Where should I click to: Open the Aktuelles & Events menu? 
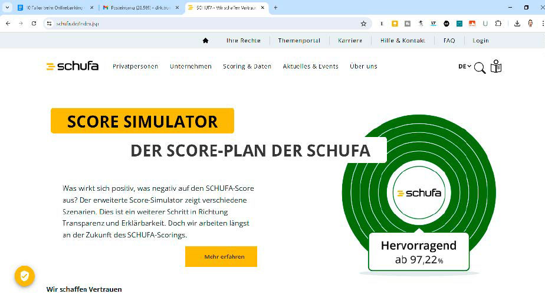[x=310, y=66]
